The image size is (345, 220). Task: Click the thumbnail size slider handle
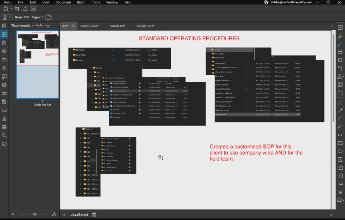[35, 214]
